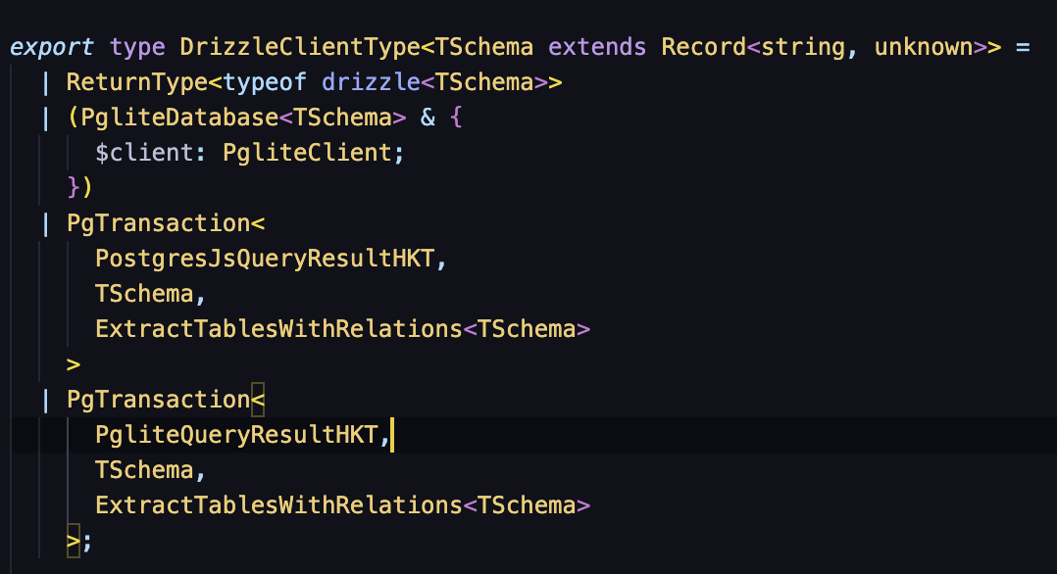Viewport: 1057px width, 574px height.
Task: Click PgliteQueryResultHKT on the active line
Action: pyautogui.click(x=237, y=435)
